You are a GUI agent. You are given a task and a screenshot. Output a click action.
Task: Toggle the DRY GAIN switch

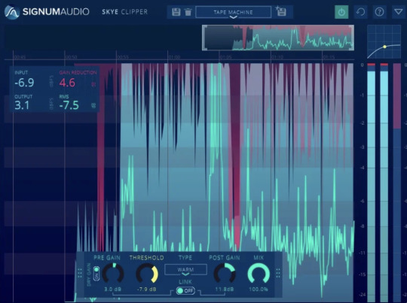pyautogui.click(x=96, y=274)
